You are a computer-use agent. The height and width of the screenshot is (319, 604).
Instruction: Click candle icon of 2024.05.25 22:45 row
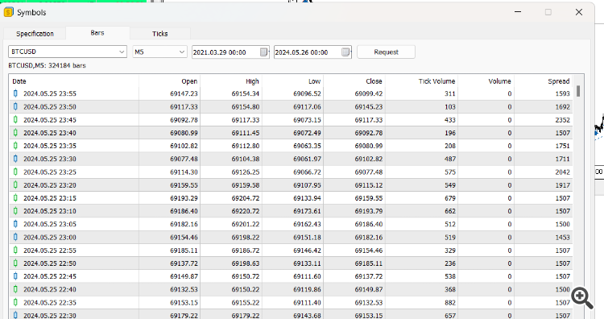pyautogui.click(x=15, y=276)
